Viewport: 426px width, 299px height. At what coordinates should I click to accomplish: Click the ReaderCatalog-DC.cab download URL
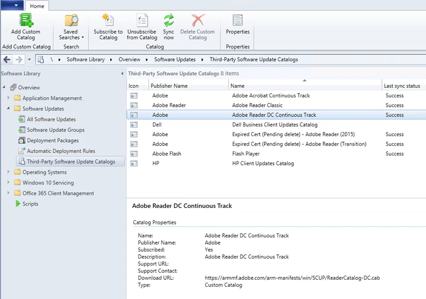tap(292, 278)
